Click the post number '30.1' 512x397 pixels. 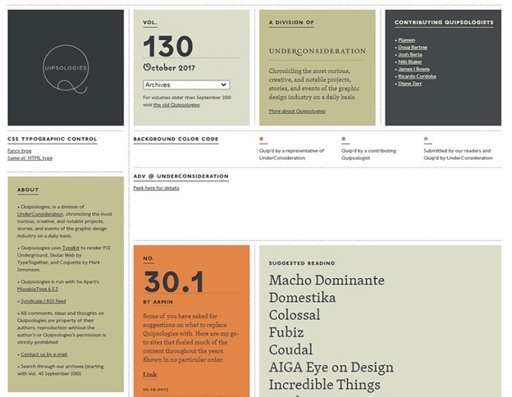(x=174, y=282)
